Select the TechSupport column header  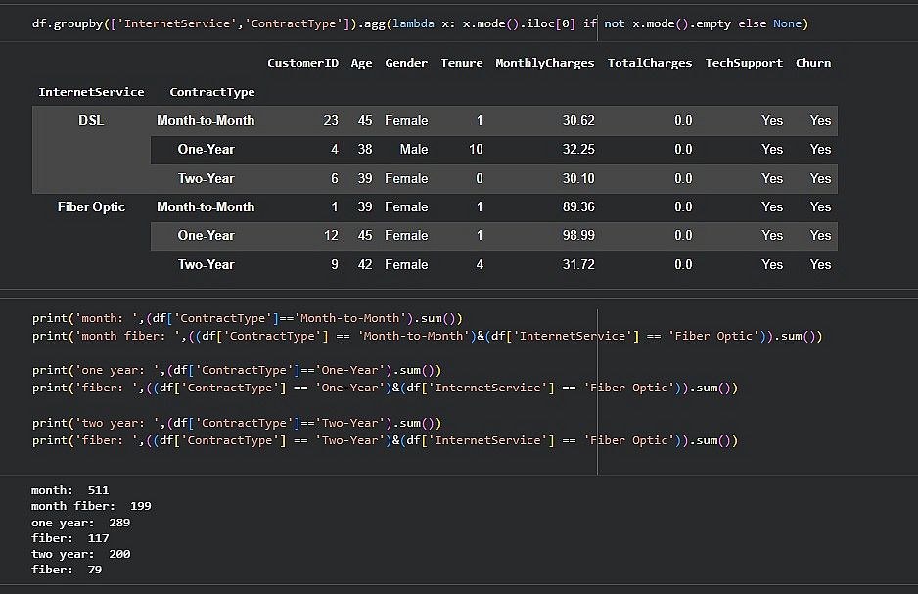(744, 63)
